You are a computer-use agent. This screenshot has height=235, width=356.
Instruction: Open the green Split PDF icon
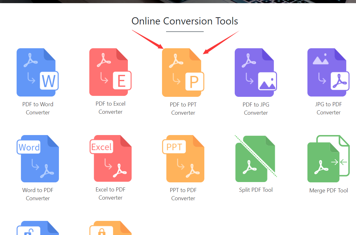(x=255, y=159)
